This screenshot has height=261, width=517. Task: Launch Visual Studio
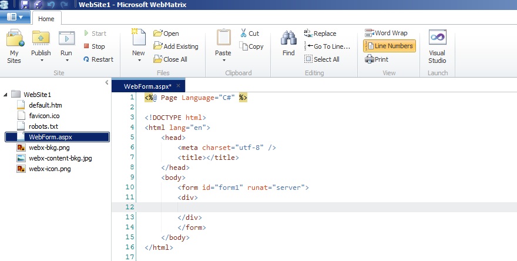437,46
